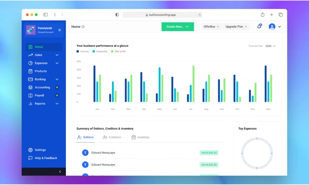Collapse the sidebar with bottom arrow
Screen dimensions: 309x185
pyautogui.click(x=60, y=172)
